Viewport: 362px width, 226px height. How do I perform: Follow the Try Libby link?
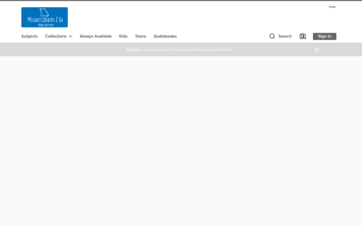(x=133, y=49)
